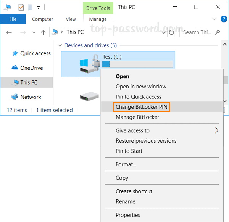Click the Network globe icon

click(15, 97)
